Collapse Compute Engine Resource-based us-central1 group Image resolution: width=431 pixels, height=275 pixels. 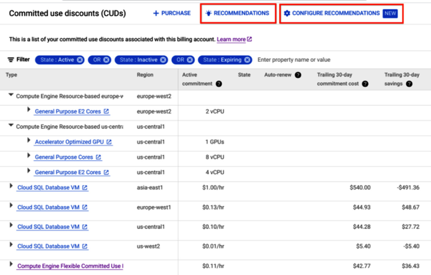pos(11,125)
